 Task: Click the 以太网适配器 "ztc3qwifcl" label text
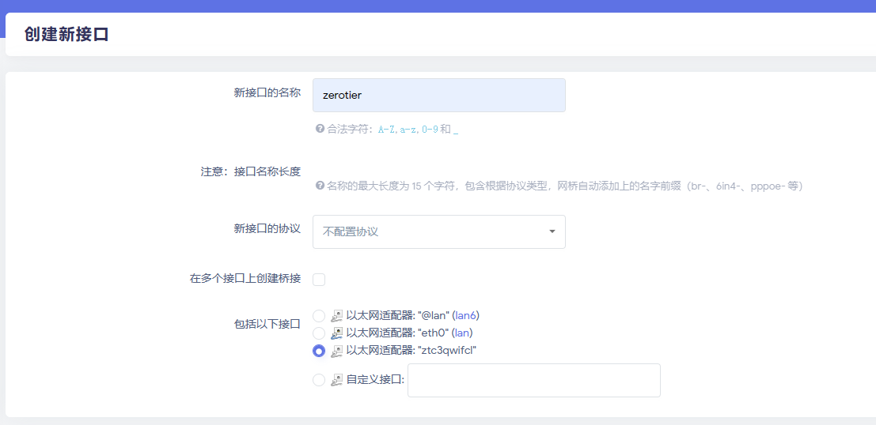(x=411, y=350)
